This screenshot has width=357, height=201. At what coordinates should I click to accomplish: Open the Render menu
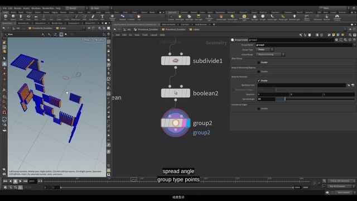(18, 8)
